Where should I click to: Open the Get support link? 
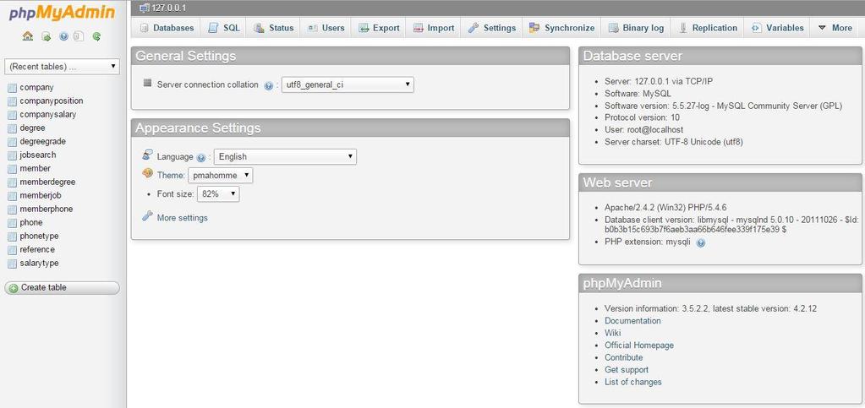pyautogui.click(x=627, y=370)
